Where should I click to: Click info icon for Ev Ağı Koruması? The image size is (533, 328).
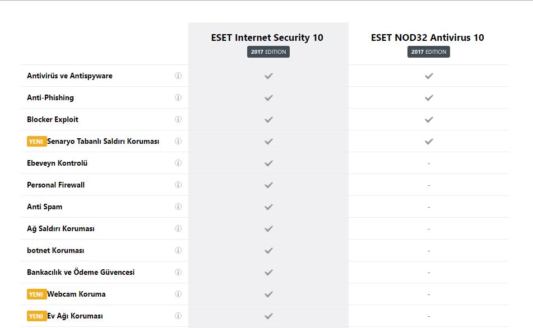point(178,316)
